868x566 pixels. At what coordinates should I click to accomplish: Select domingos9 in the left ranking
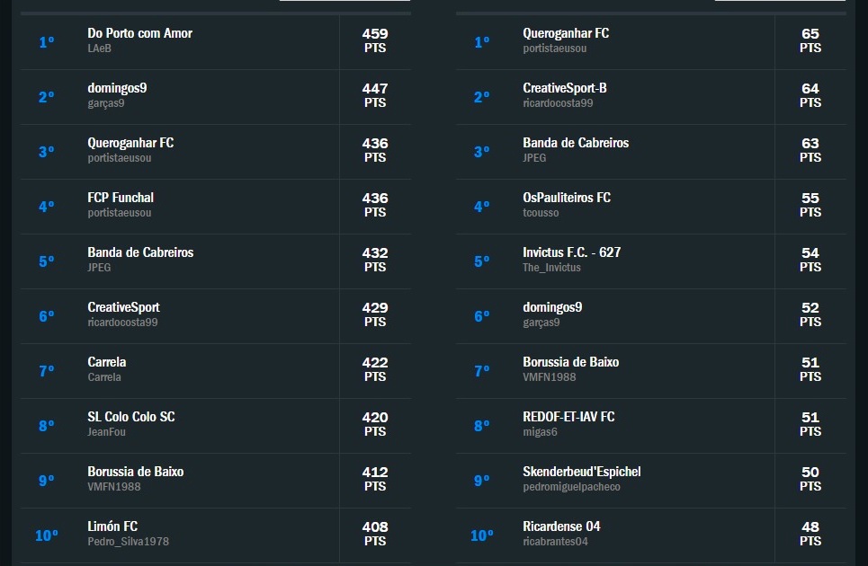pos(216,97)
